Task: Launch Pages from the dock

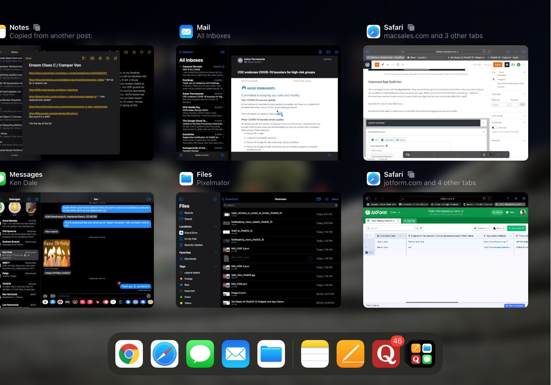Action: (350, 354)
